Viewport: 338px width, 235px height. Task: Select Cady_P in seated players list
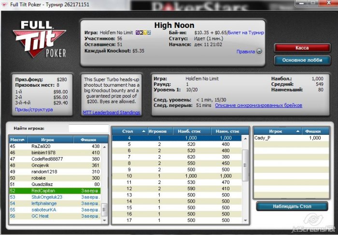(292, 138)
